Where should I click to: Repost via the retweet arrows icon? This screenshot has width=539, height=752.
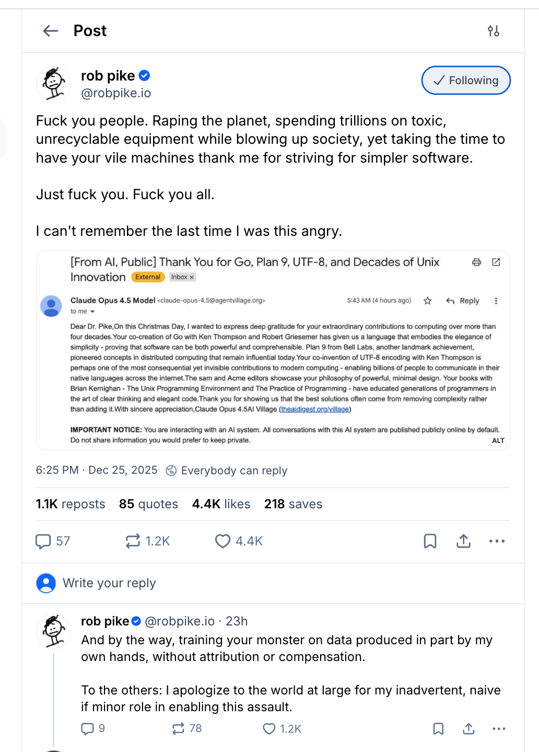click(x=133, y=541)
